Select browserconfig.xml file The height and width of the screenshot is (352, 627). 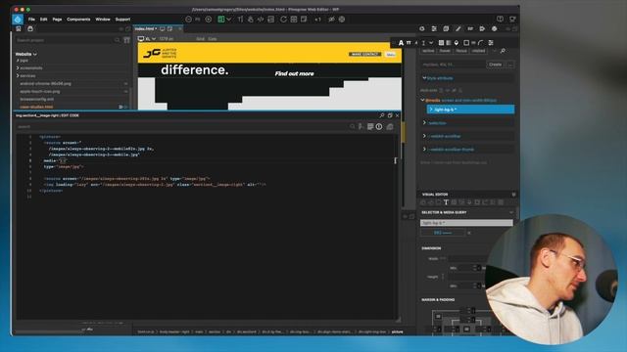point(37,99)
